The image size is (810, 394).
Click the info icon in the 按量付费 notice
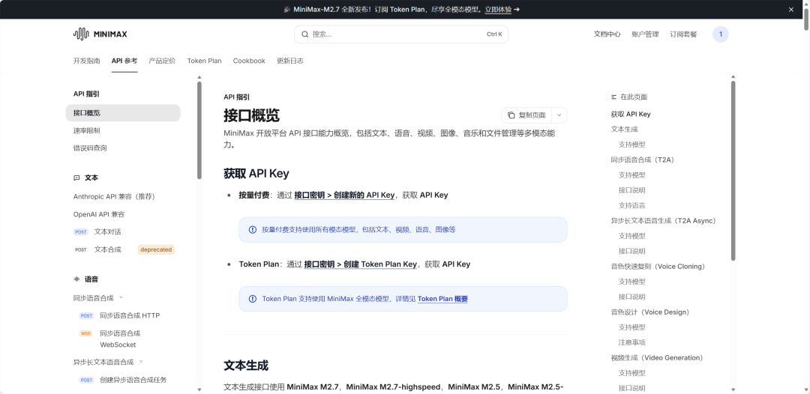coord(252,230)
